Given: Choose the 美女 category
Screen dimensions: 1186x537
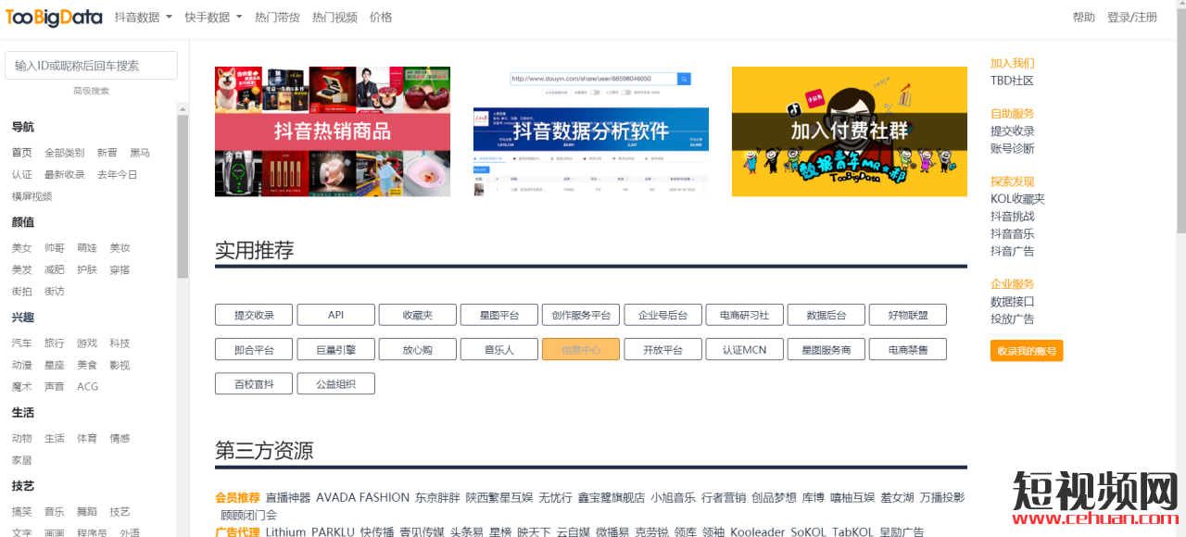Looking at the screenshot, I should pyautogui.click(x=21, y=248).
